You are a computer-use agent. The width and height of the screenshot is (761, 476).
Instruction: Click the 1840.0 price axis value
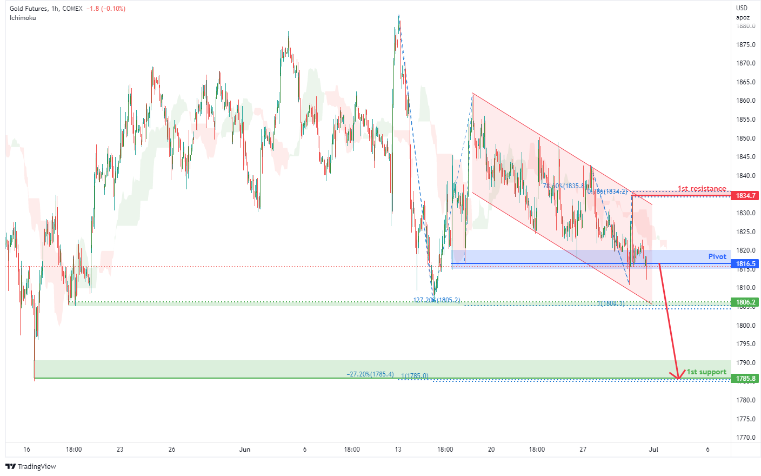745,176
